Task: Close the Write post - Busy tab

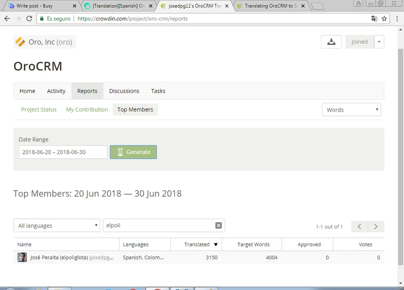Action: (74, 5)
